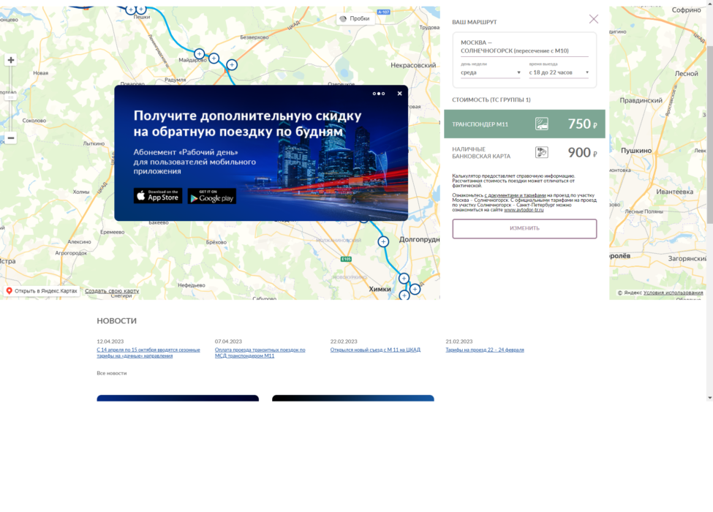
Task: Open Тарифы на проезд 22-24 февраля news
Action: click(x=484, y=350)
